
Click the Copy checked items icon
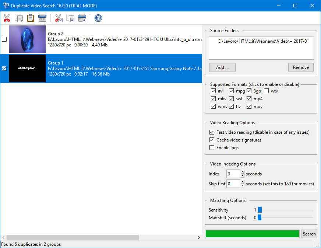coord(70,18)
